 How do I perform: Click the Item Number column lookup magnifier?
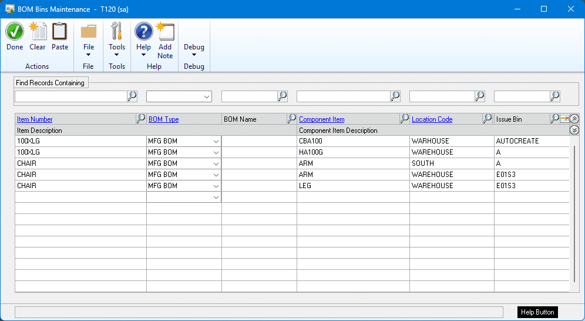[x=141, y=119]
